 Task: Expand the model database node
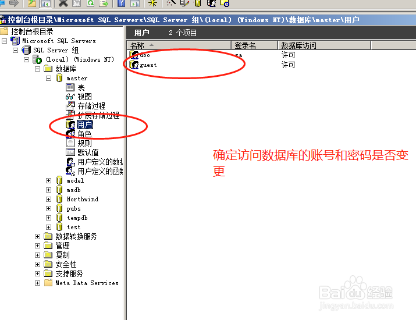48,180
